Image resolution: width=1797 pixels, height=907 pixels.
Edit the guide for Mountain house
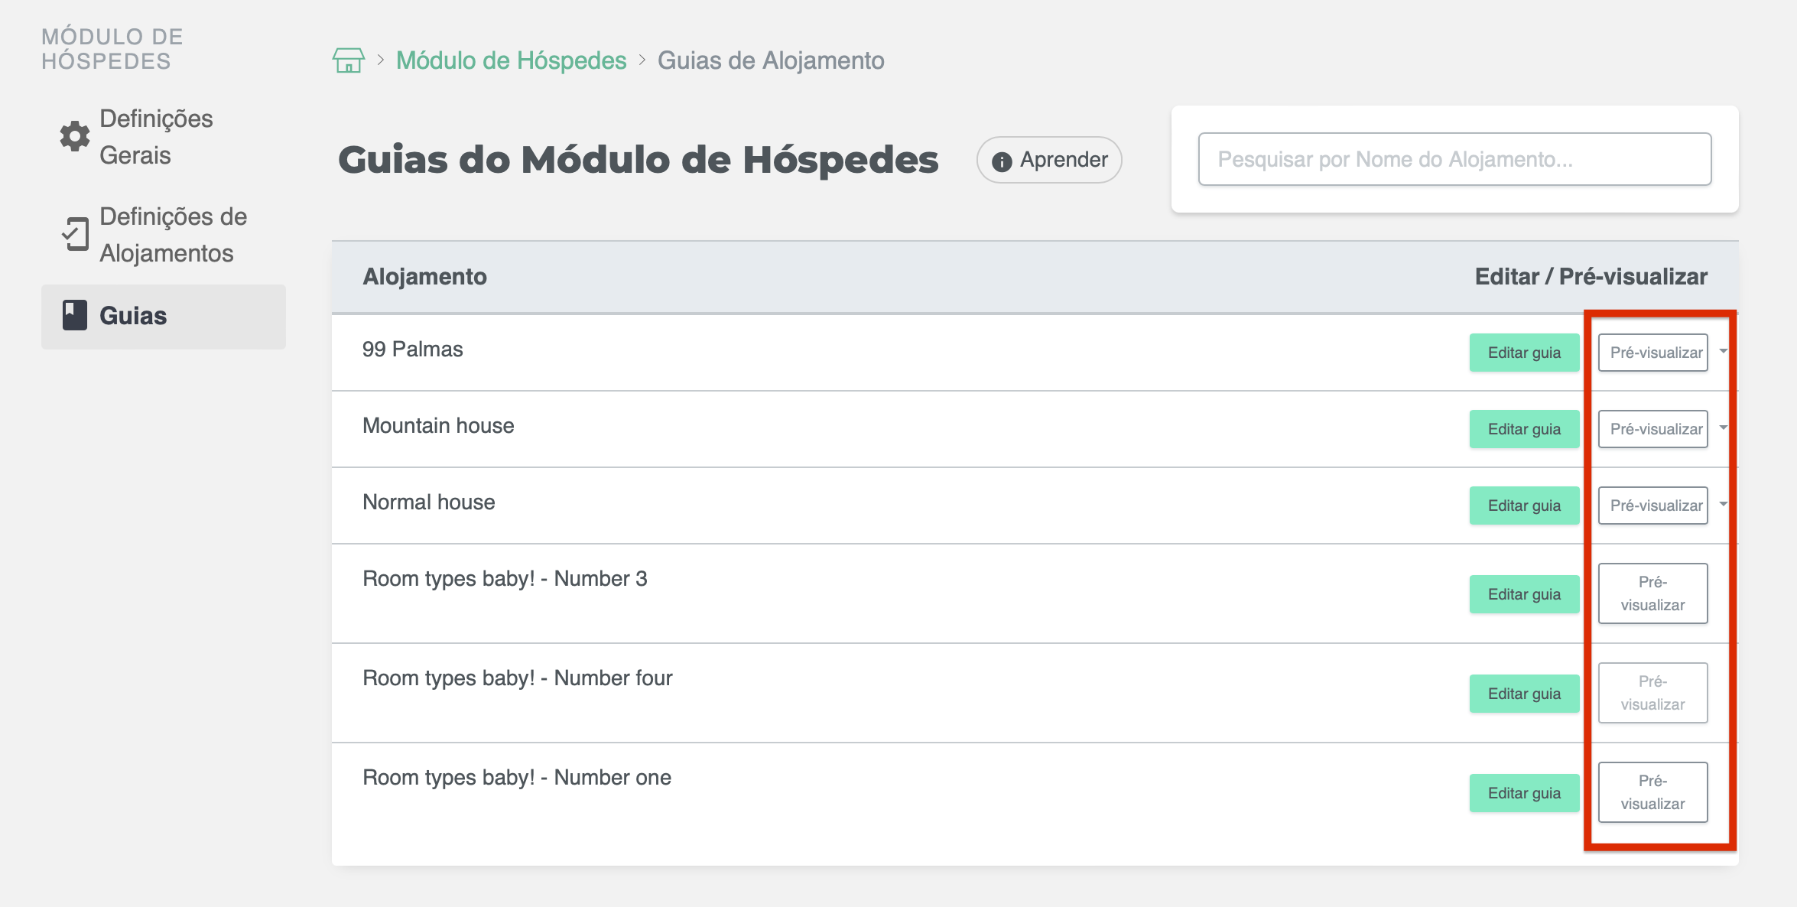[1523, 429]
